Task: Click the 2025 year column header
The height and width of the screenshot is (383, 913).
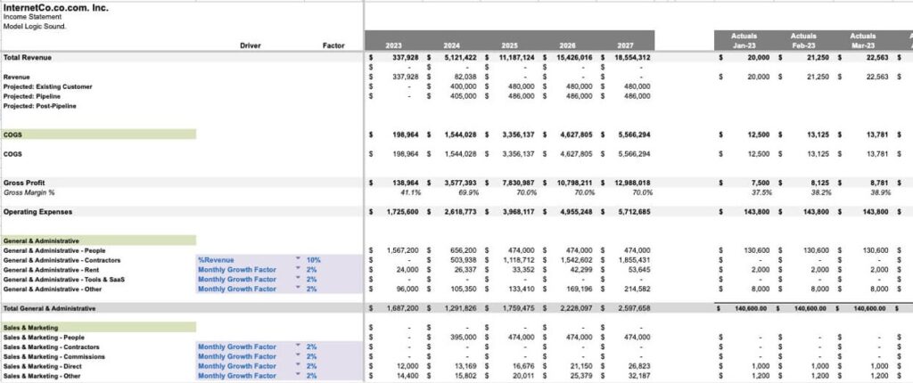Action: point(509,45)
